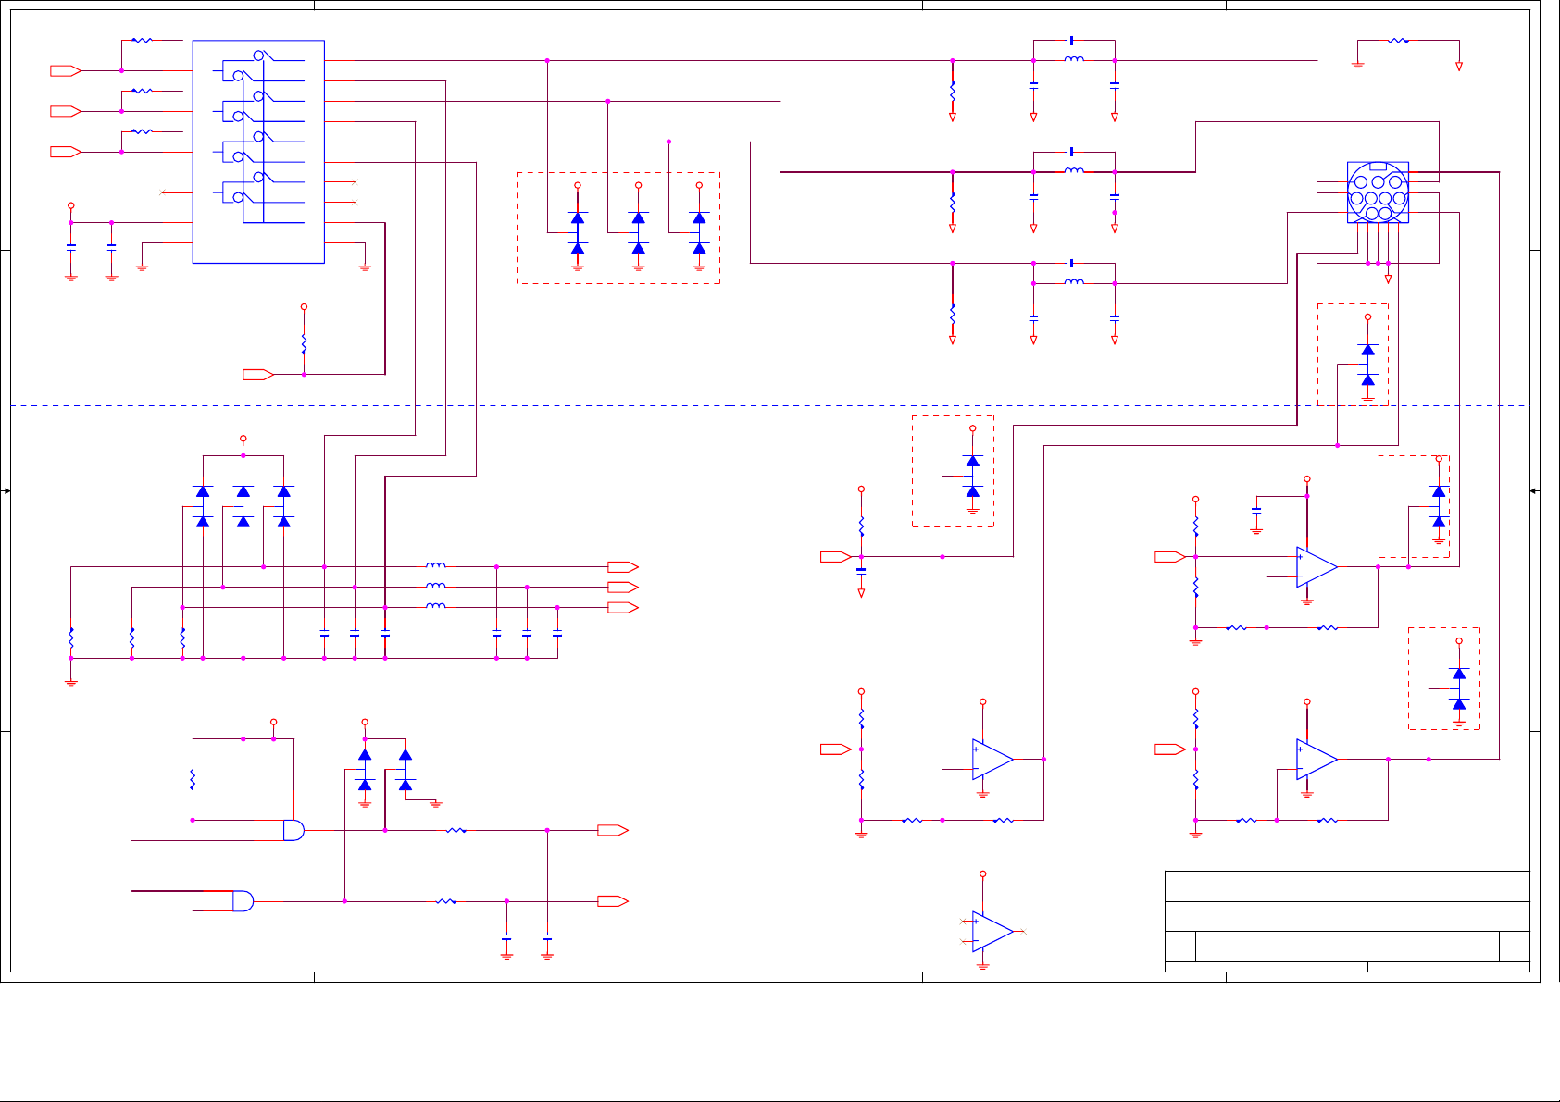Viewport: 1560px width, 1102px height.
Task: Select resistor in the isolated top-right ground link
Action: click(x=1399, y=41)
